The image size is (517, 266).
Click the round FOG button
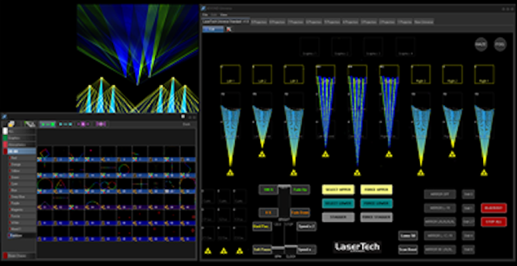500,44
